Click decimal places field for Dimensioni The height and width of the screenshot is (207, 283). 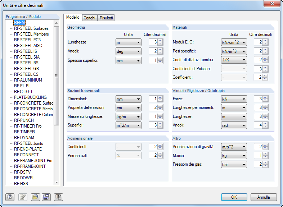(x=153, y=99)
